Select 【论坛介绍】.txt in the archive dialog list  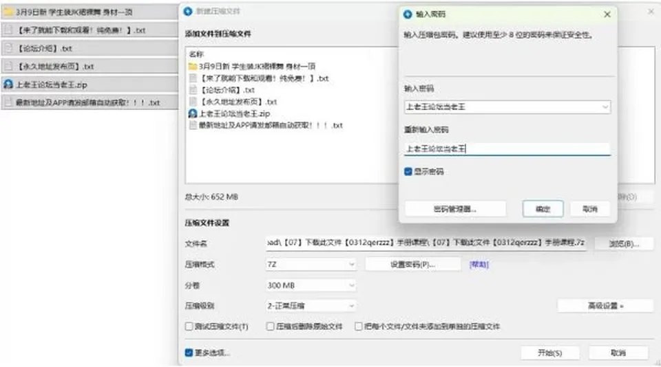(228, 89)
